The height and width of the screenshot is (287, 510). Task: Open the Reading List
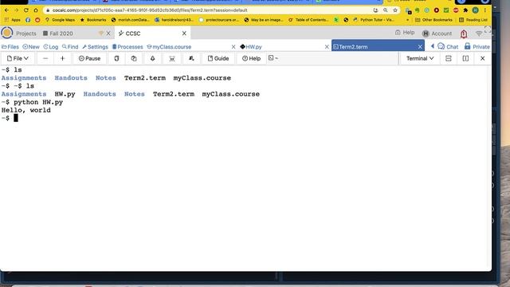coord(473,20)
